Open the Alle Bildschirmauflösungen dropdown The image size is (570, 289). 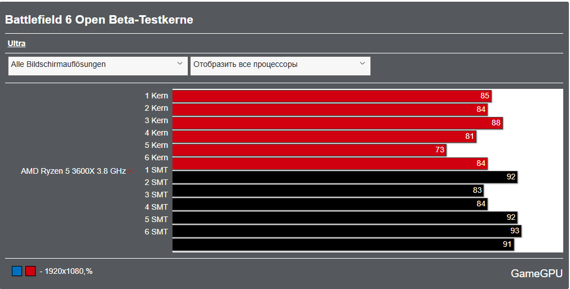pos(98,66)
